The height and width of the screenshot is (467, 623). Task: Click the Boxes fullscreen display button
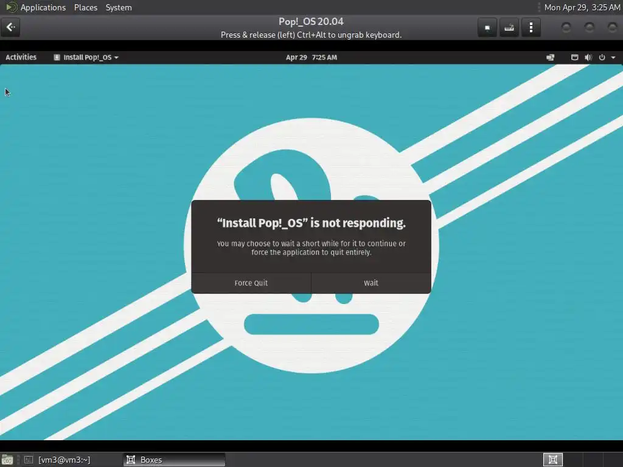coord(487,27)
